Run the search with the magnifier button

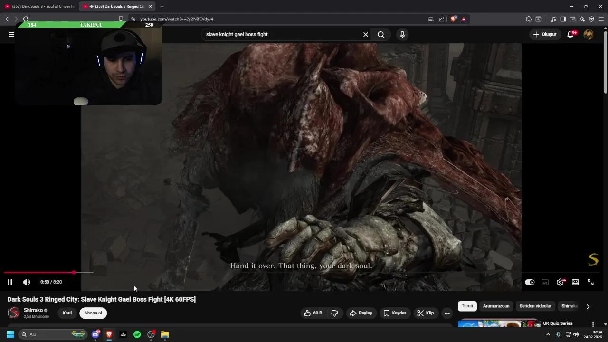tap(381, 34)
